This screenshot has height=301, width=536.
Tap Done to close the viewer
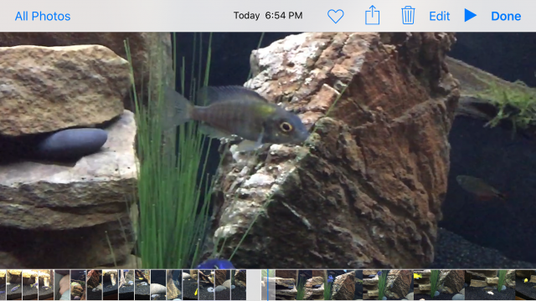pyautogui.click(x=506, y=16)
